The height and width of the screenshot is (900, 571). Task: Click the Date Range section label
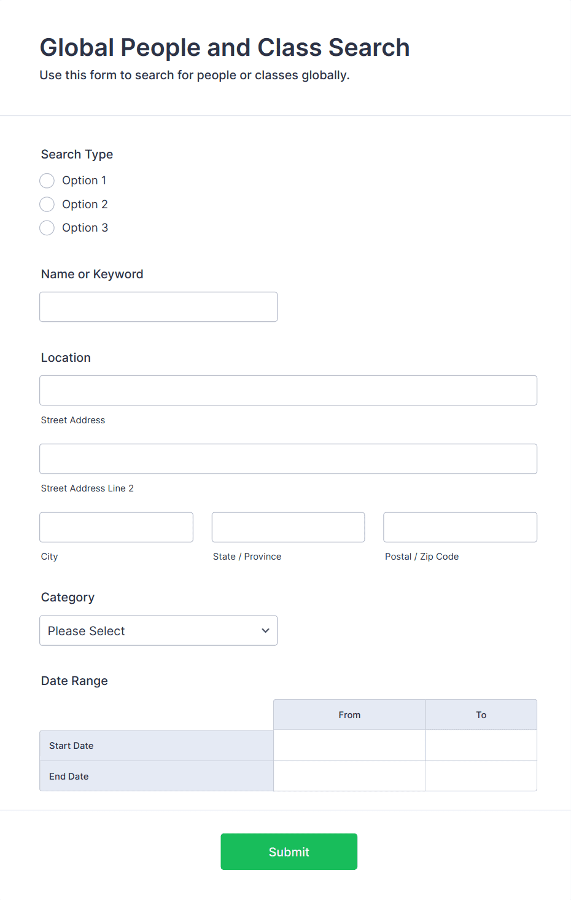click(74, 681)
